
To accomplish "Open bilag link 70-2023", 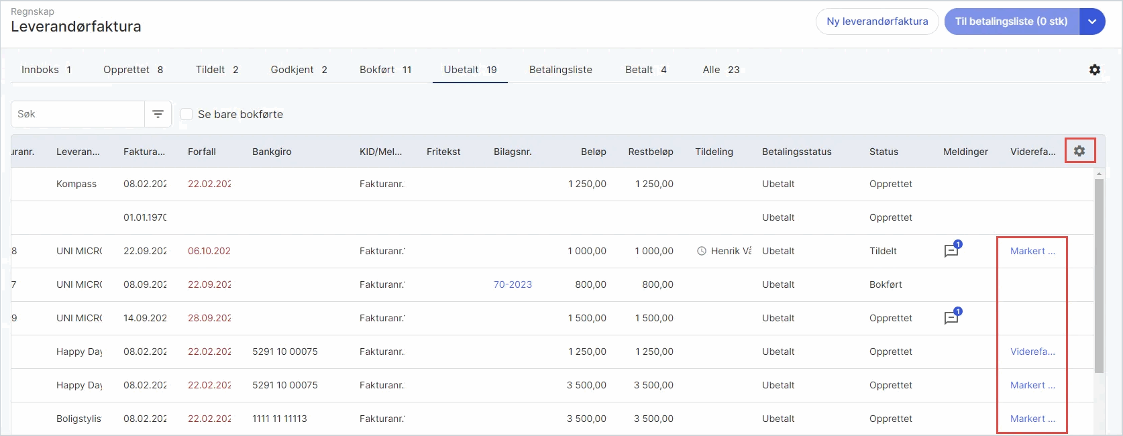I will click(x=513, y=284).
